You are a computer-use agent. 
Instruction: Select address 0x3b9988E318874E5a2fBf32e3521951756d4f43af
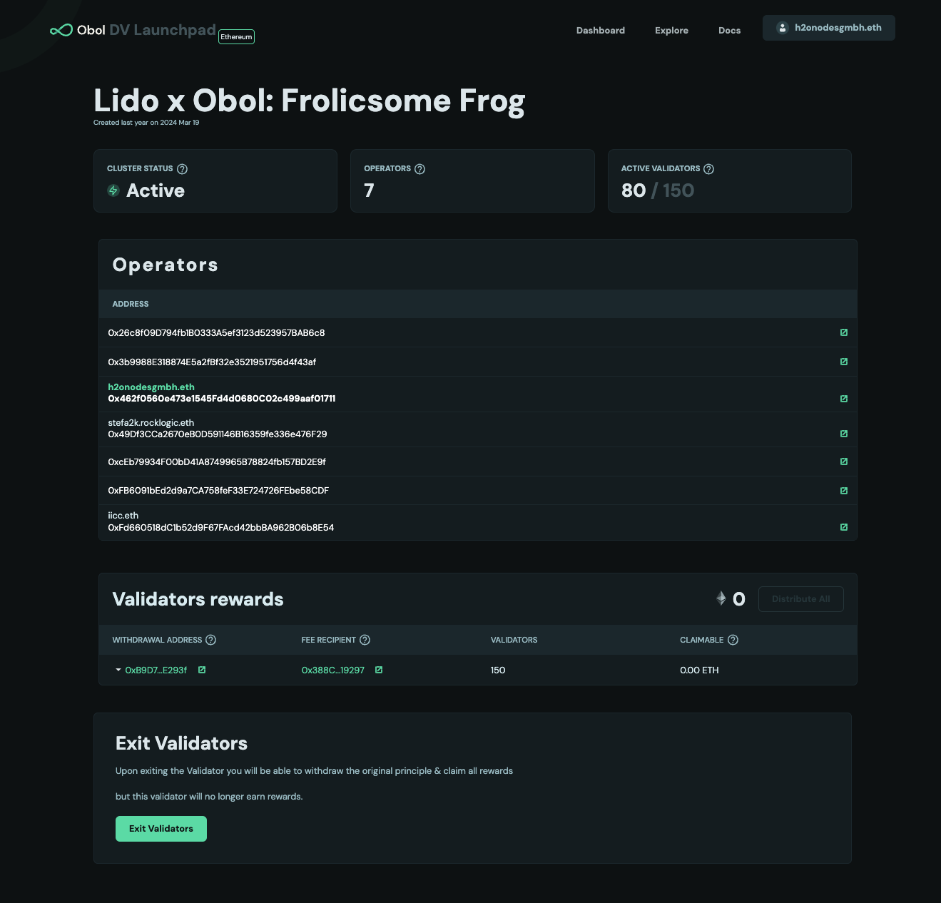pos(212,362)
